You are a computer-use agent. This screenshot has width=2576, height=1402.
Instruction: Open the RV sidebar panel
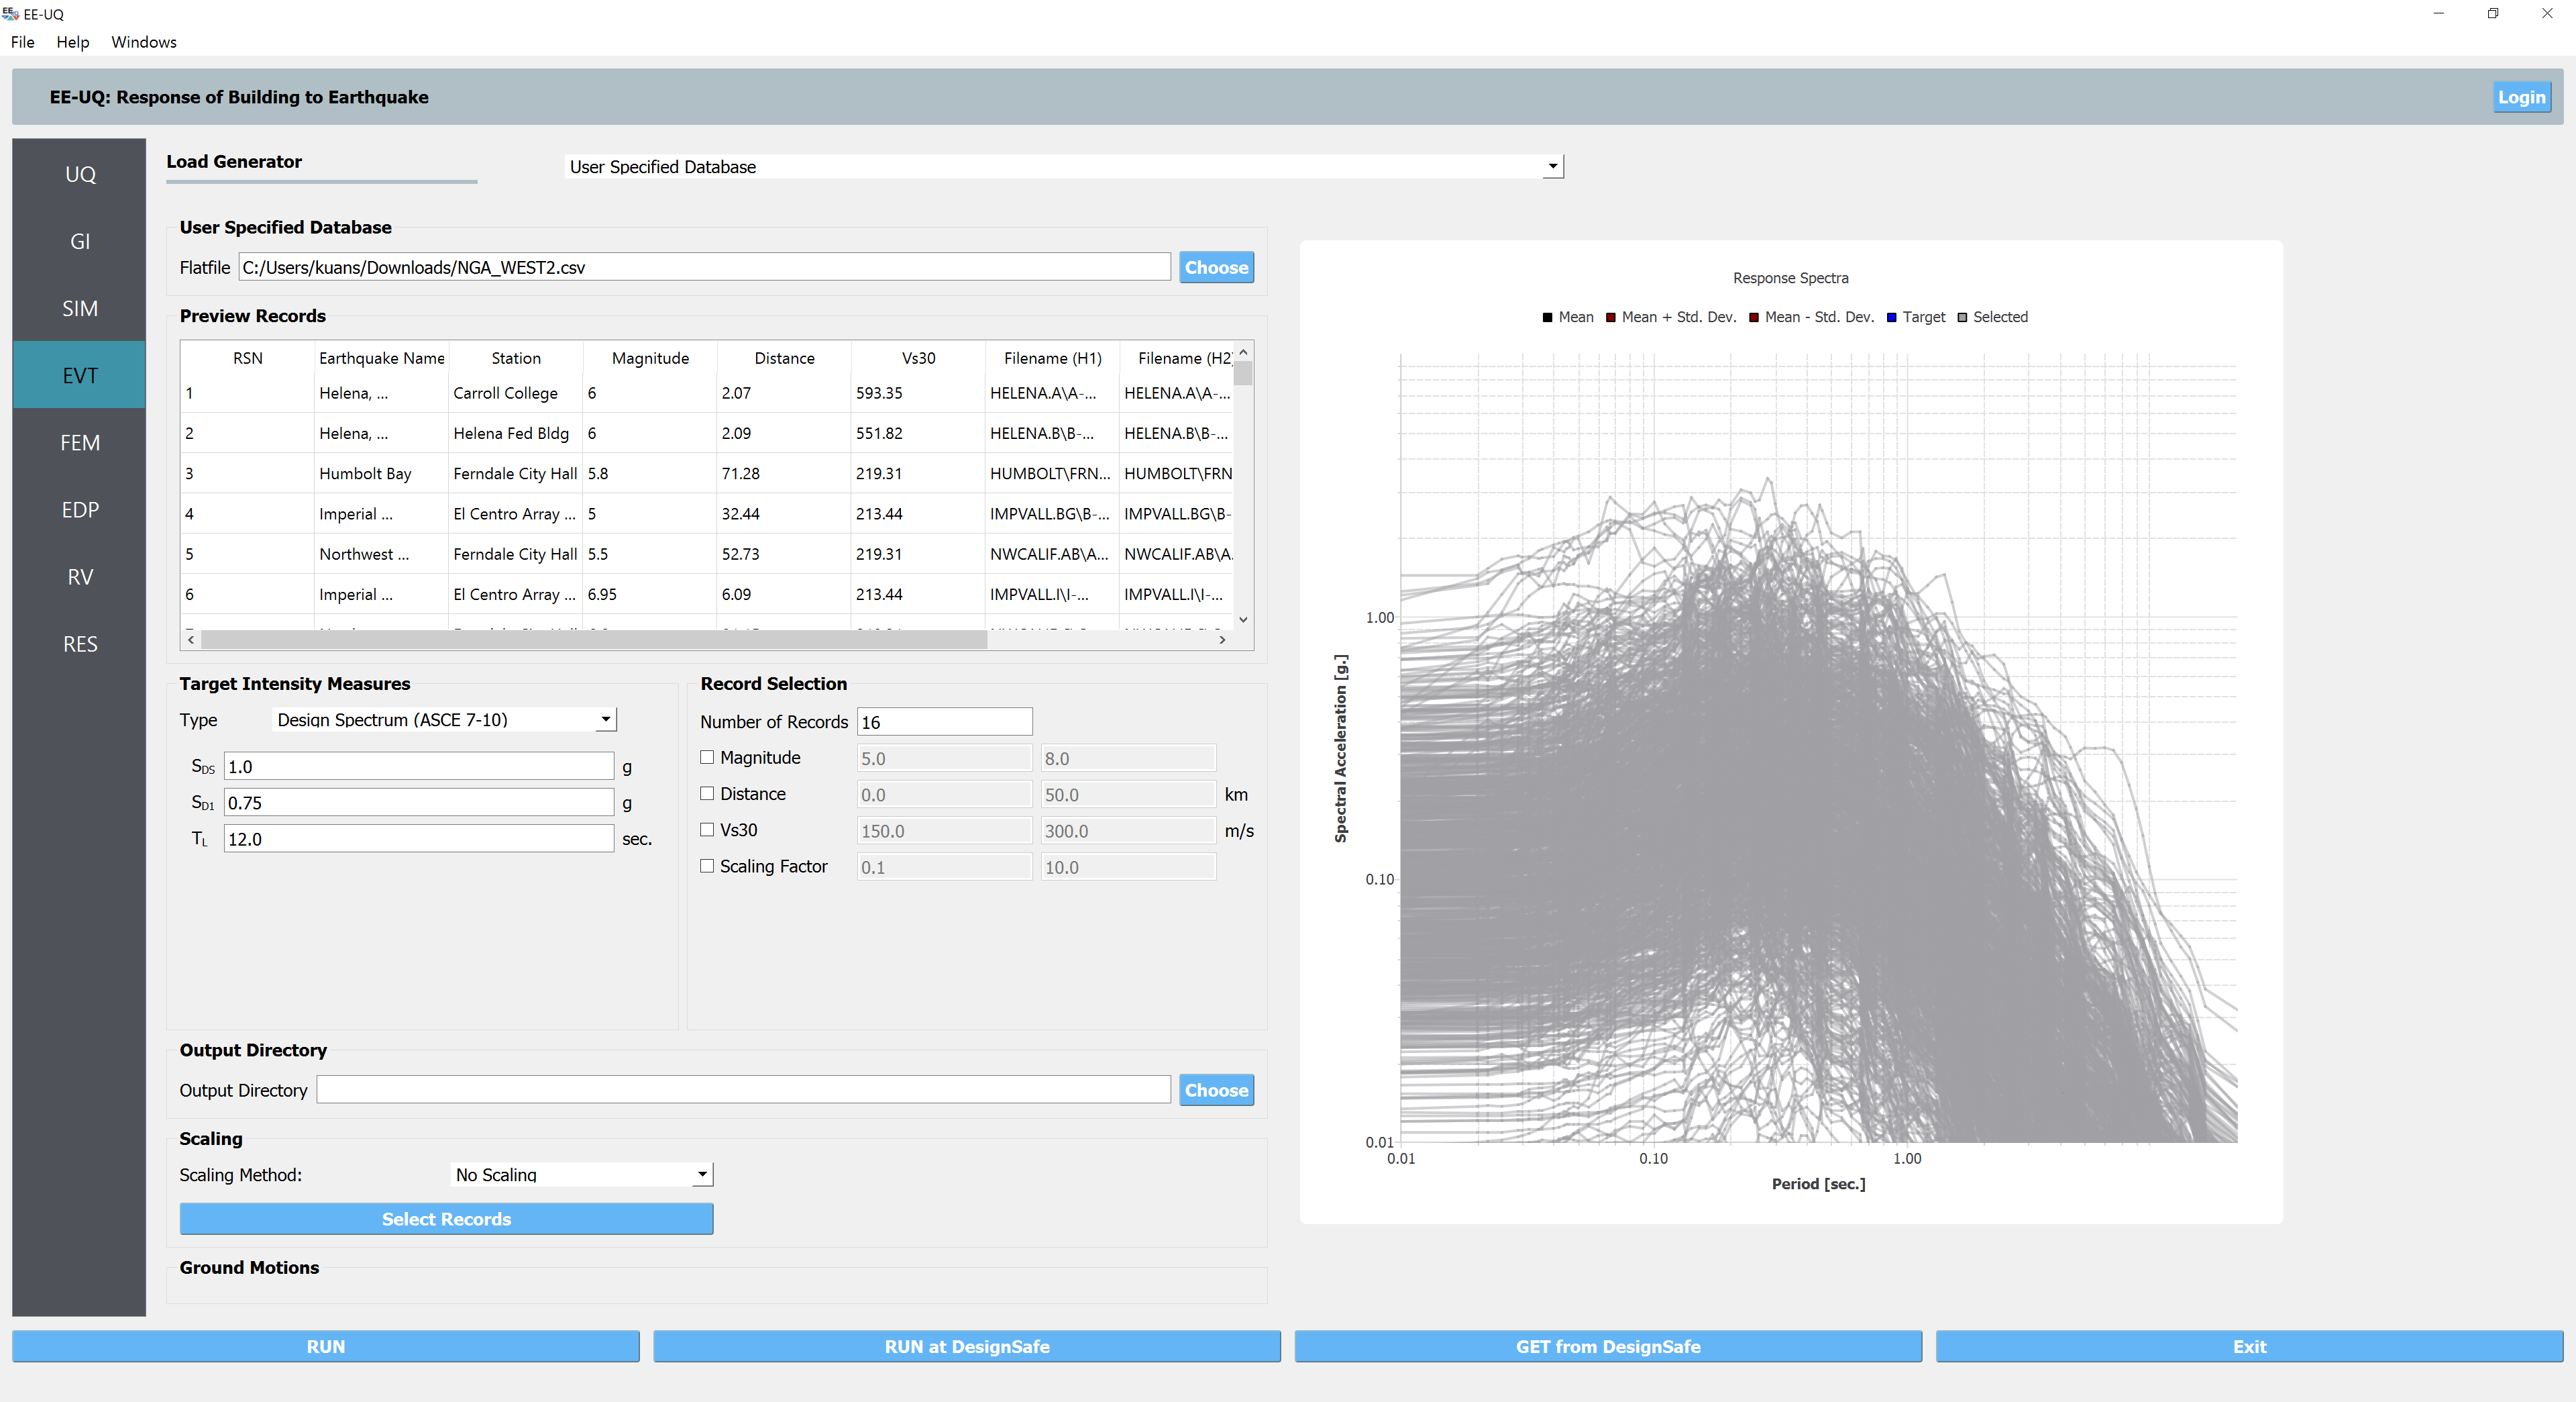(x=80, y=577)
